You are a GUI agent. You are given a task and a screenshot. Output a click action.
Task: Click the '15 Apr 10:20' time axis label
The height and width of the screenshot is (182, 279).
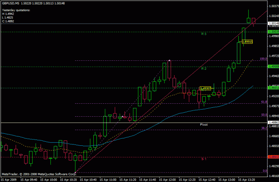tap(68, 180)
